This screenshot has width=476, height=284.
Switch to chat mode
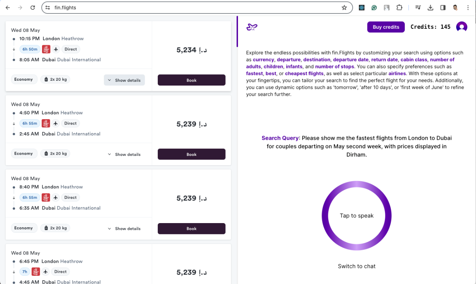click(356, 266)
